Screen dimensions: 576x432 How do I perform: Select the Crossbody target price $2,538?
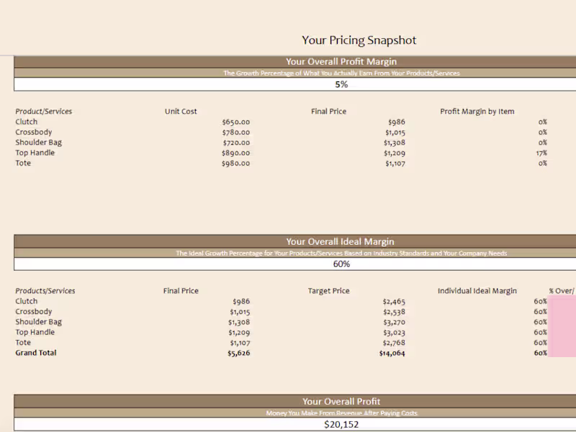(394, 312)
